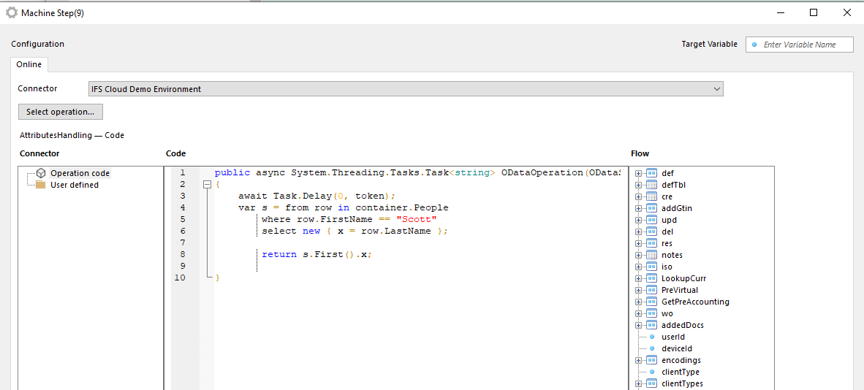Image resolution: width=864 pixels, height=390 pixels.
Task: Select GetPreAccounting in the Flow tree
Action: tap(694, 302)
